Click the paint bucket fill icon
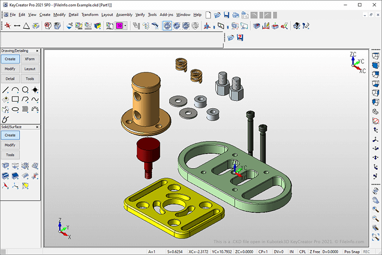This screenshot has width=382, height=255. [x=69, y=26]
